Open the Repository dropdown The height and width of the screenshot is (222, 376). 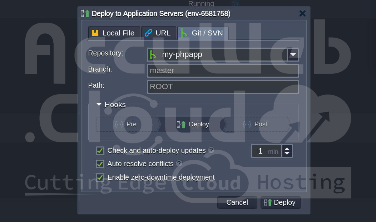point(293,54)
